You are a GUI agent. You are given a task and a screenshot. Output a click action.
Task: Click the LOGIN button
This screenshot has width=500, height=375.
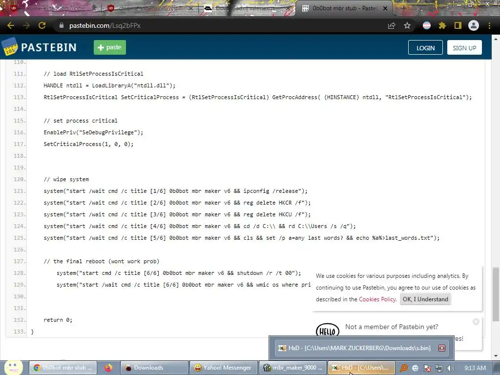pyautogui.click(x=425, y=47)
